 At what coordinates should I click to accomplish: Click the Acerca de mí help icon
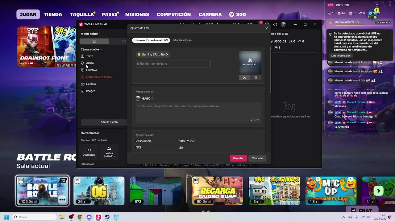click(152, 92)
